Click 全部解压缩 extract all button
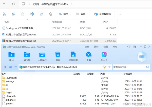Viewport: 152px width, 107px height. tap(103, 14)
